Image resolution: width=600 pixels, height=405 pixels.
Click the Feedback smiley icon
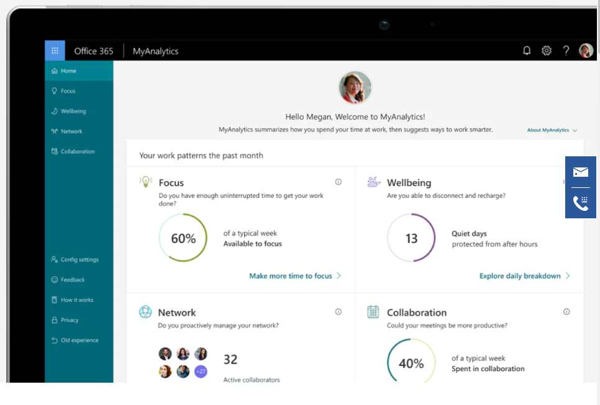point(54,280)
